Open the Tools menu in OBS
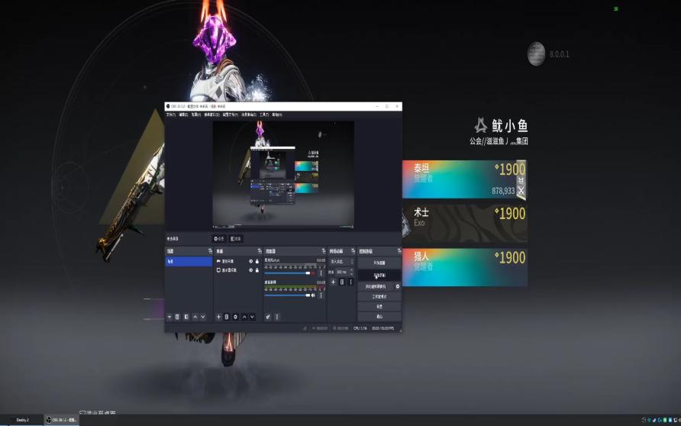This screenshot has width=681, height=426. coord(264,115)
